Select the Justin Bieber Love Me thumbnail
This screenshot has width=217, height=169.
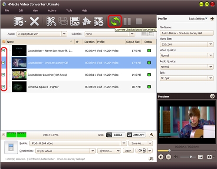click(x=19, y=74)
